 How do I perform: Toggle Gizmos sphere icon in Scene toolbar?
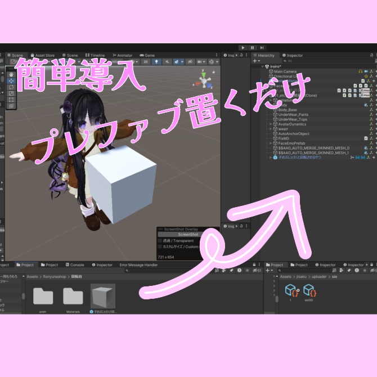[x=212, y=62]
